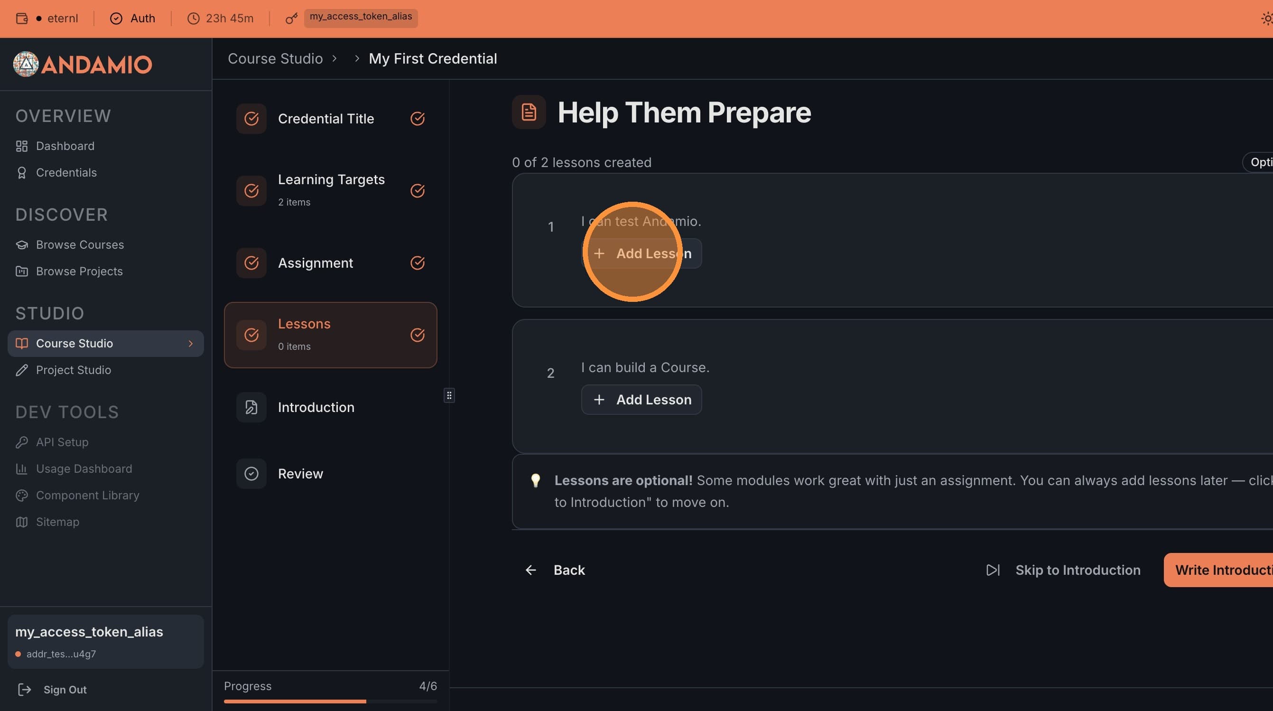Open Dashboard from the sidebar
This screenshot has width=1273, height=711.
tap(65, 146)
